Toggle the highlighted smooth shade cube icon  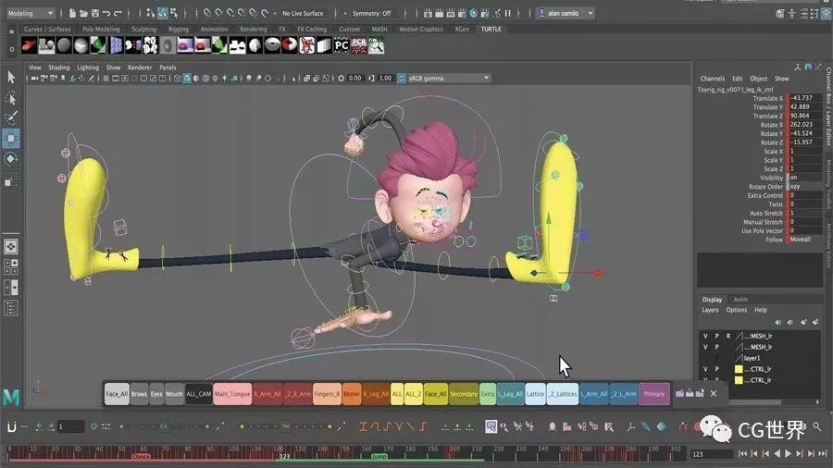coord(187,78)
